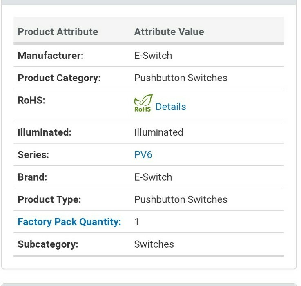Screen dimensions: 301x286
Task: Click the Product Type row label
Action: click(49, 199)
